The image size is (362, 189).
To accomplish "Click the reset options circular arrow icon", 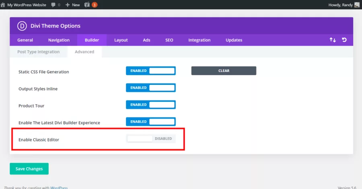I will pos(344,40).
